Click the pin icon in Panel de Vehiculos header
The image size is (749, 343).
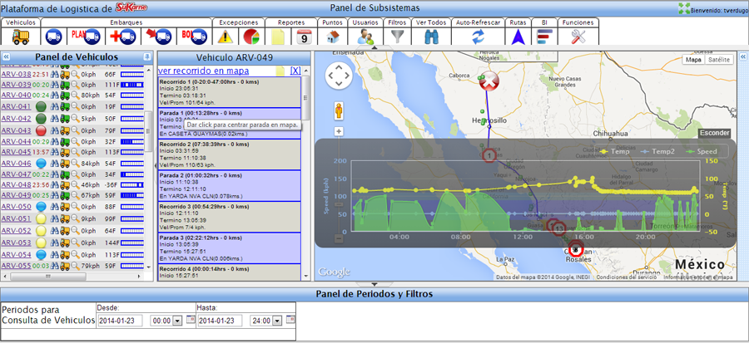[146, 56]
